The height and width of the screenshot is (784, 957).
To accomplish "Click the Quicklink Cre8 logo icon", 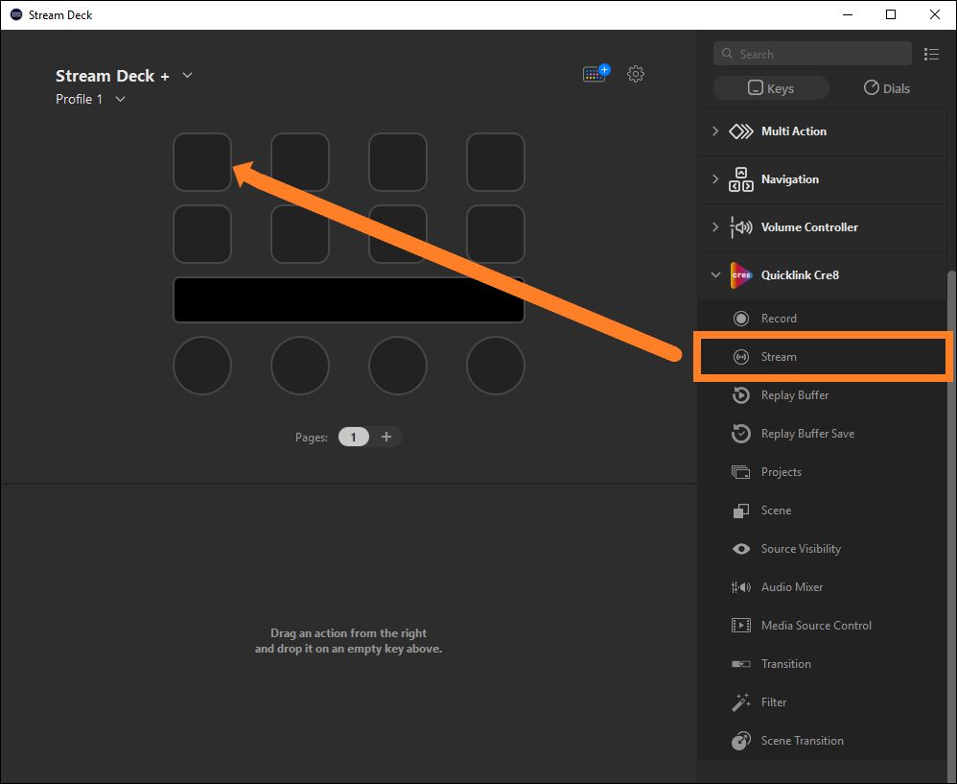I will coord(741,275).
